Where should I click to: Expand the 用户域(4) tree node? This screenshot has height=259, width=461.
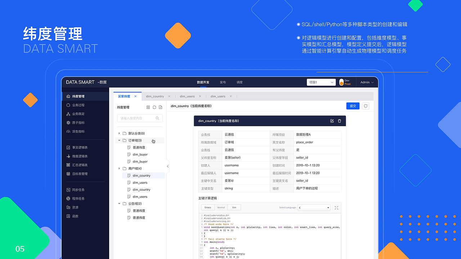(119, 168)
